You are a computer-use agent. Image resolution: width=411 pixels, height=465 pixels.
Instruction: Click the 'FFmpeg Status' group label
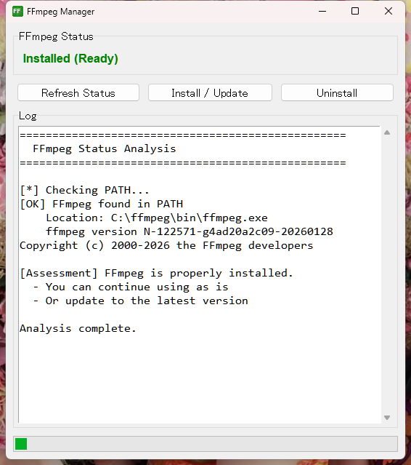(x=56, y=36)
